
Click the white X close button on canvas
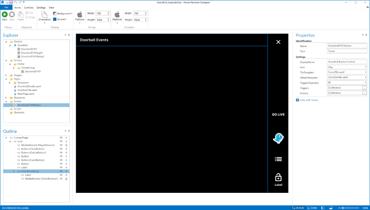278,42
